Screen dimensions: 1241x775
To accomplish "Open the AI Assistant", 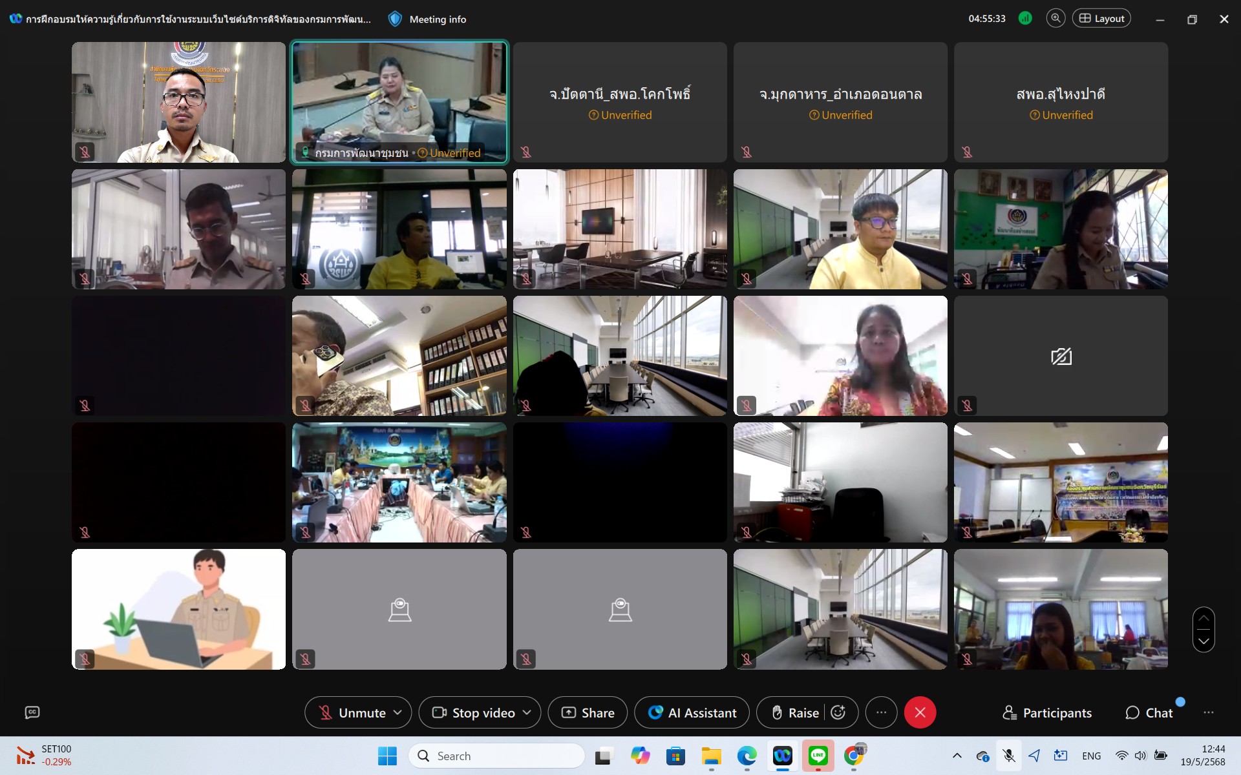I will point(692,712).
